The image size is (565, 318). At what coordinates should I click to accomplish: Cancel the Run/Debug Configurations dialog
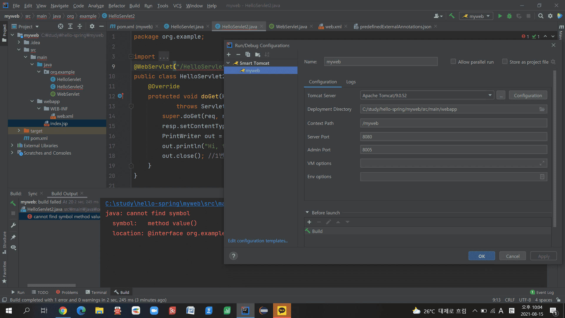point(513,256)
